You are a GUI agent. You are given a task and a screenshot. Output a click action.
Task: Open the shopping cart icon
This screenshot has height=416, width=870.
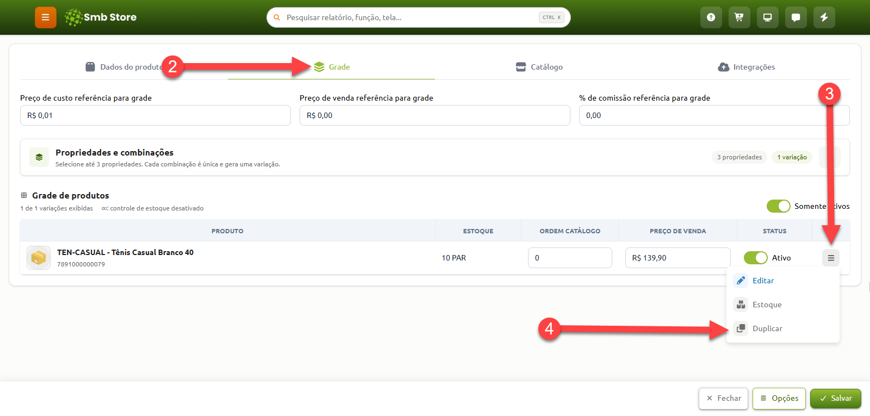(739, 17)
